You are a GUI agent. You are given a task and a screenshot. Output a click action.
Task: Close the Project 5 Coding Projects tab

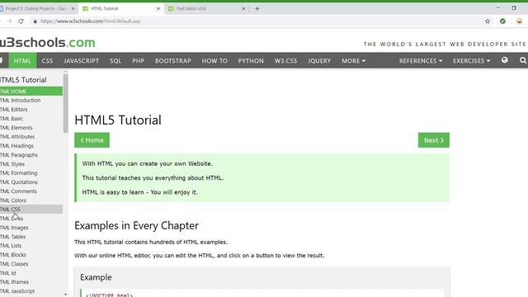click(73, 8)
